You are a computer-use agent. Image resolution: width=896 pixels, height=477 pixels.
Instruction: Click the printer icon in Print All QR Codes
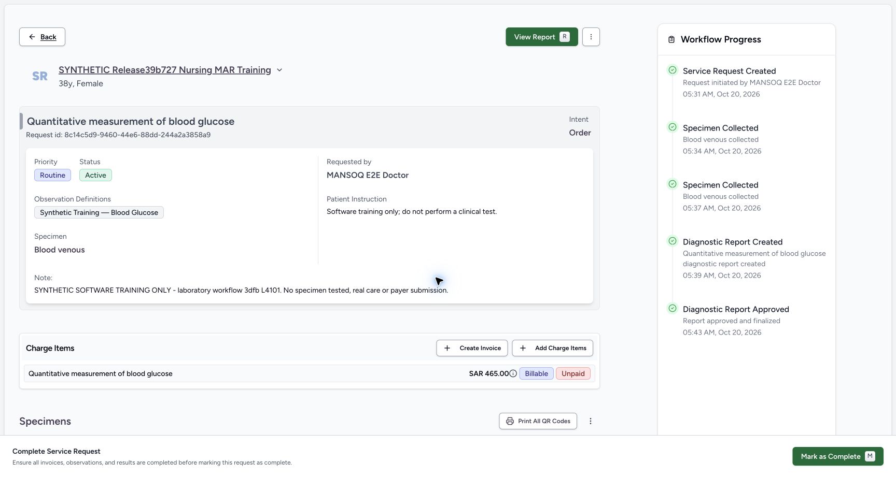tap(510, 421)
